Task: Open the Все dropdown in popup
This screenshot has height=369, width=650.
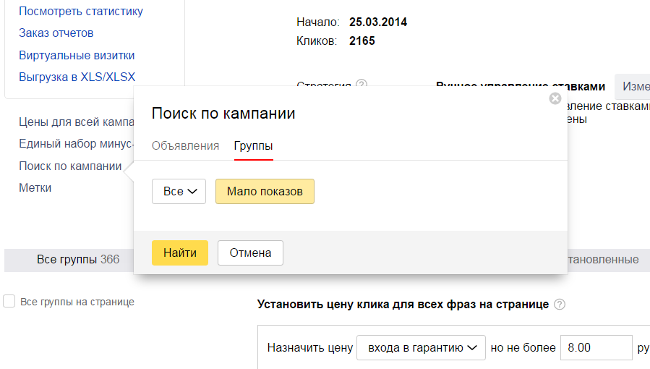Action: (x=179, y=192)
